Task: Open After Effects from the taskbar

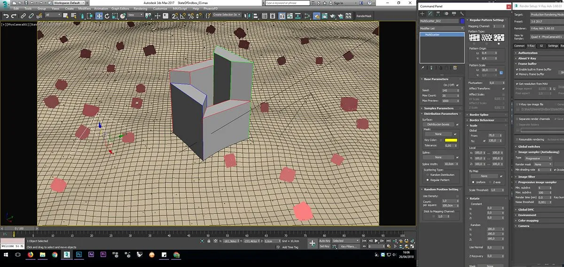Action: tap(91, 254)
